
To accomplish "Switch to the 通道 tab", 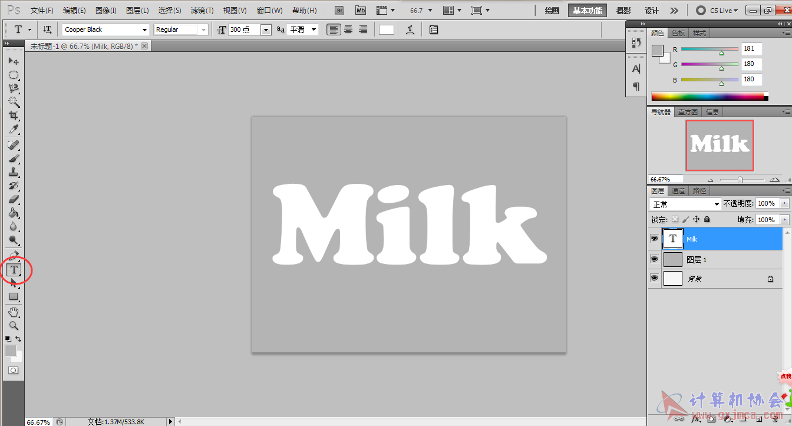I will [x=678, y=191].
